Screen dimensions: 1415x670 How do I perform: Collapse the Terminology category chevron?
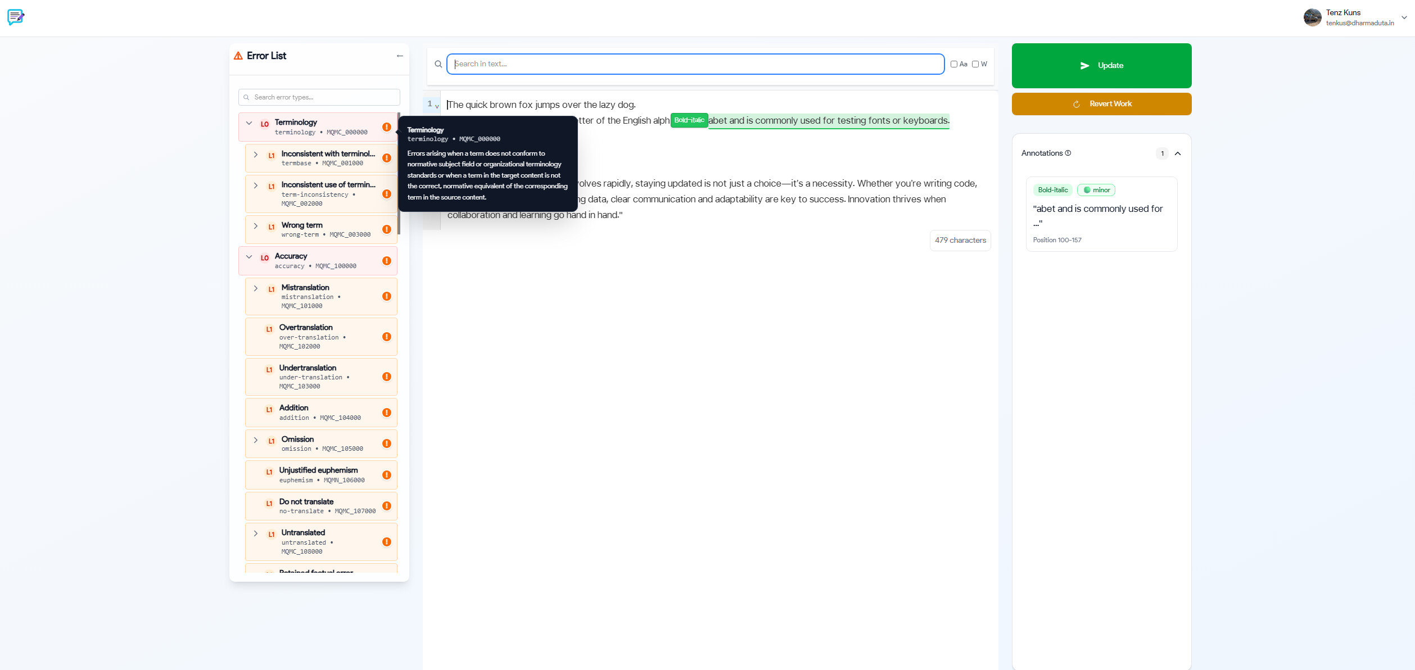(249, 123)
